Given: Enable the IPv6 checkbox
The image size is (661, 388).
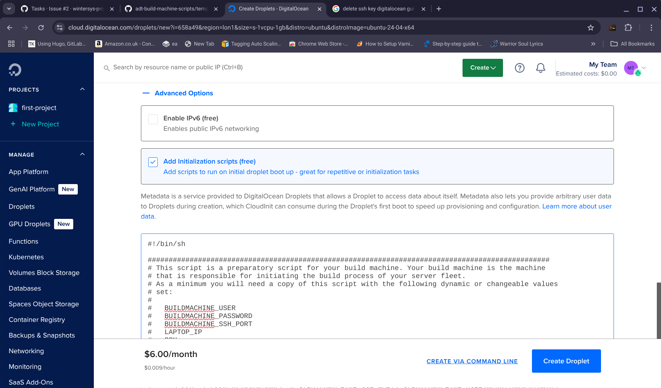Looking at the screenshot, I should (x=153, y=119).
